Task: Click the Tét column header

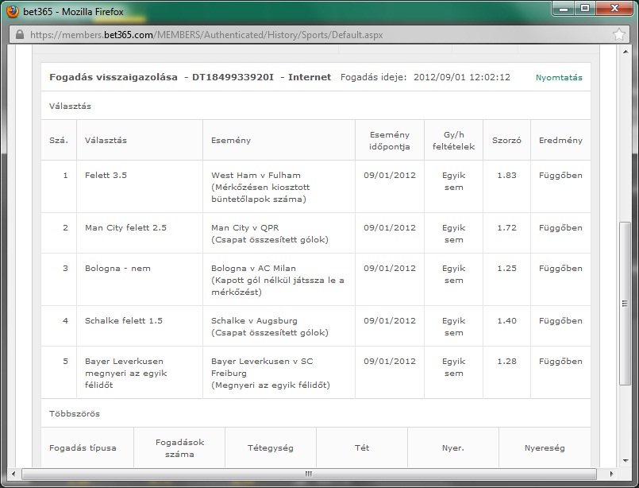Action: [x=362, y=448]
